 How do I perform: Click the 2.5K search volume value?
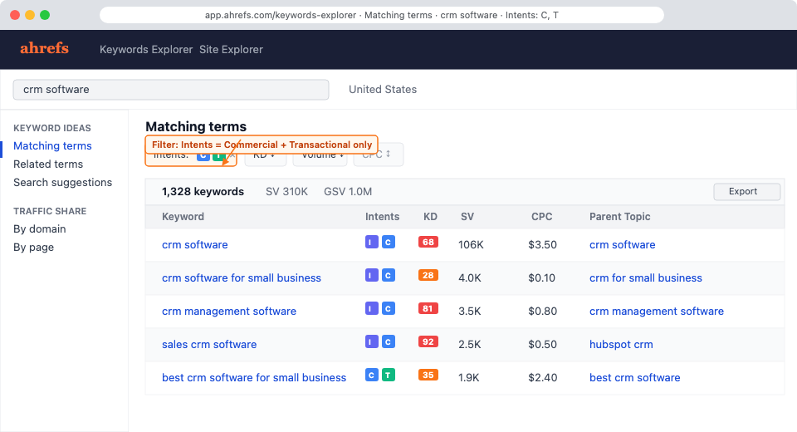[470, 345]
